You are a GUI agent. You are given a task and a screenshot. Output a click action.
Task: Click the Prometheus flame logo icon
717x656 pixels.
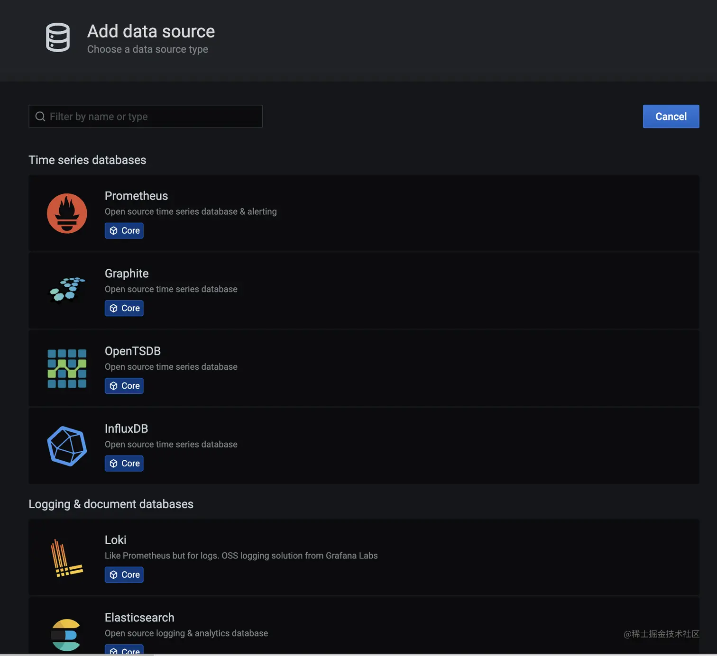[67, 213]
